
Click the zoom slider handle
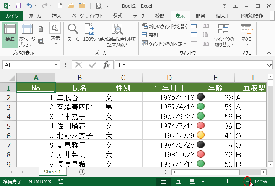227,181
